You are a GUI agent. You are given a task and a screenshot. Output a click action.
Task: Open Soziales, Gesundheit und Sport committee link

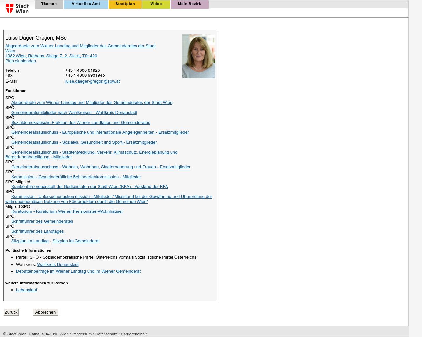[x=84, y=142]
